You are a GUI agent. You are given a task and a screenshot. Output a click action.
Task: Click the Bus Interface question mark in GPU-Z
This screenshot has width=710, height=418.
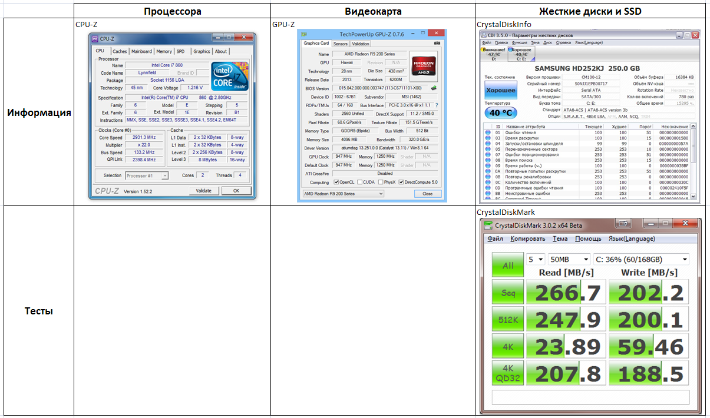coord(437,105)
